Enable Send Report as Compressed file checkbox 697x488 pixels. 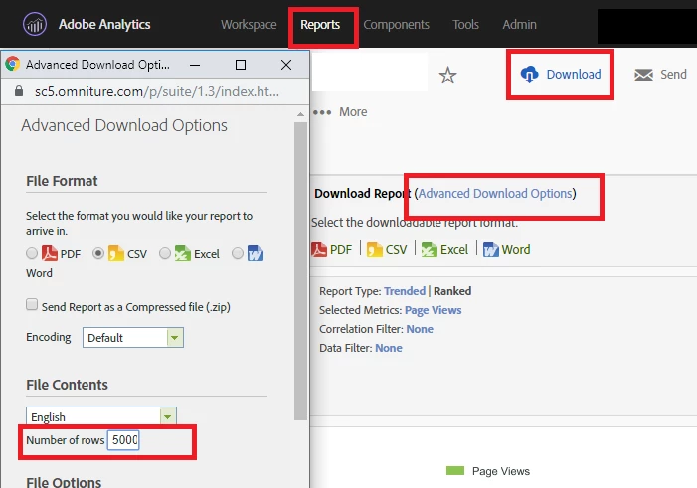[x=32, y=304]
